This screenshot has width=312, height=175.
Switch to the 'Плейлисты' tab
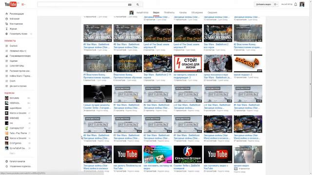169,13
